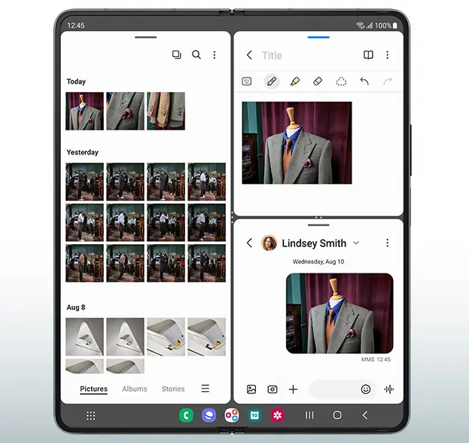469x443 pixels.
Task: Launch Calendar app from taskbar
Action: click(x=254, y=415)
